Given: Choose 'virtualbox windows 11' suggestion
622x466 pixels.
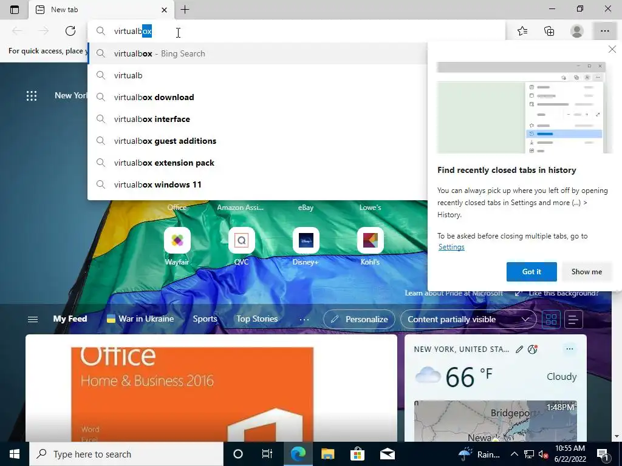Looking at the screenshot, I should click(x=258, y=184).
